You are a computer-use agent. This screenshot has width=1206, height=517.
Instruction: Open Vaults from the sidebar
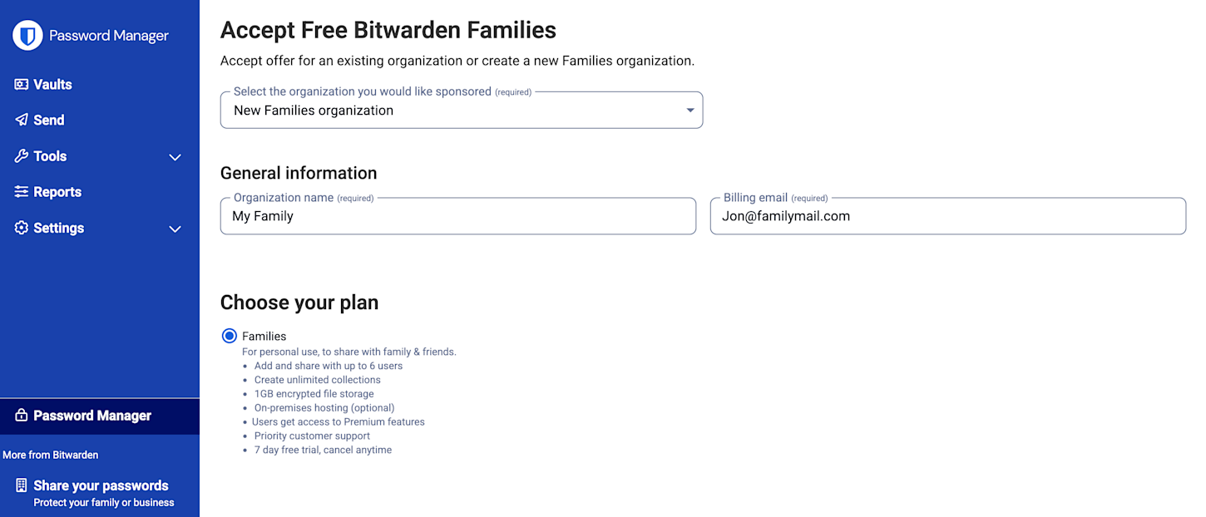click(22, 84)
